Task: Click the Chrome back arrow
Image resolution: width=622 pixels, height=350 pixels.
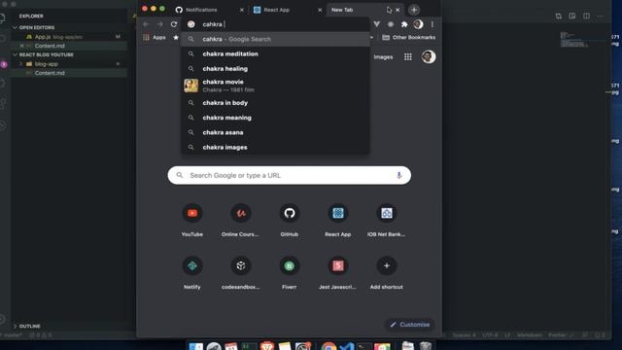Action: [x=146, y=24]
